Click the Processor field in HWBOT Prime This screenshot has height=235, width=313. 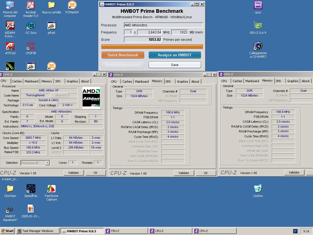164,25
